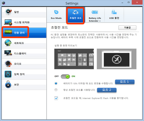Toggle the 초절전 모드 OFF/ON switch

[65, 77]
